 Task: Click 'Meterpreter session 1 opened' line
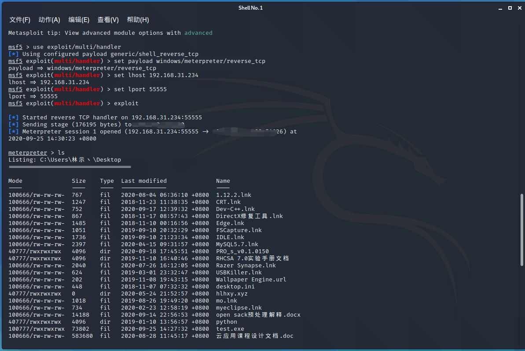click(x=153, y=131)
